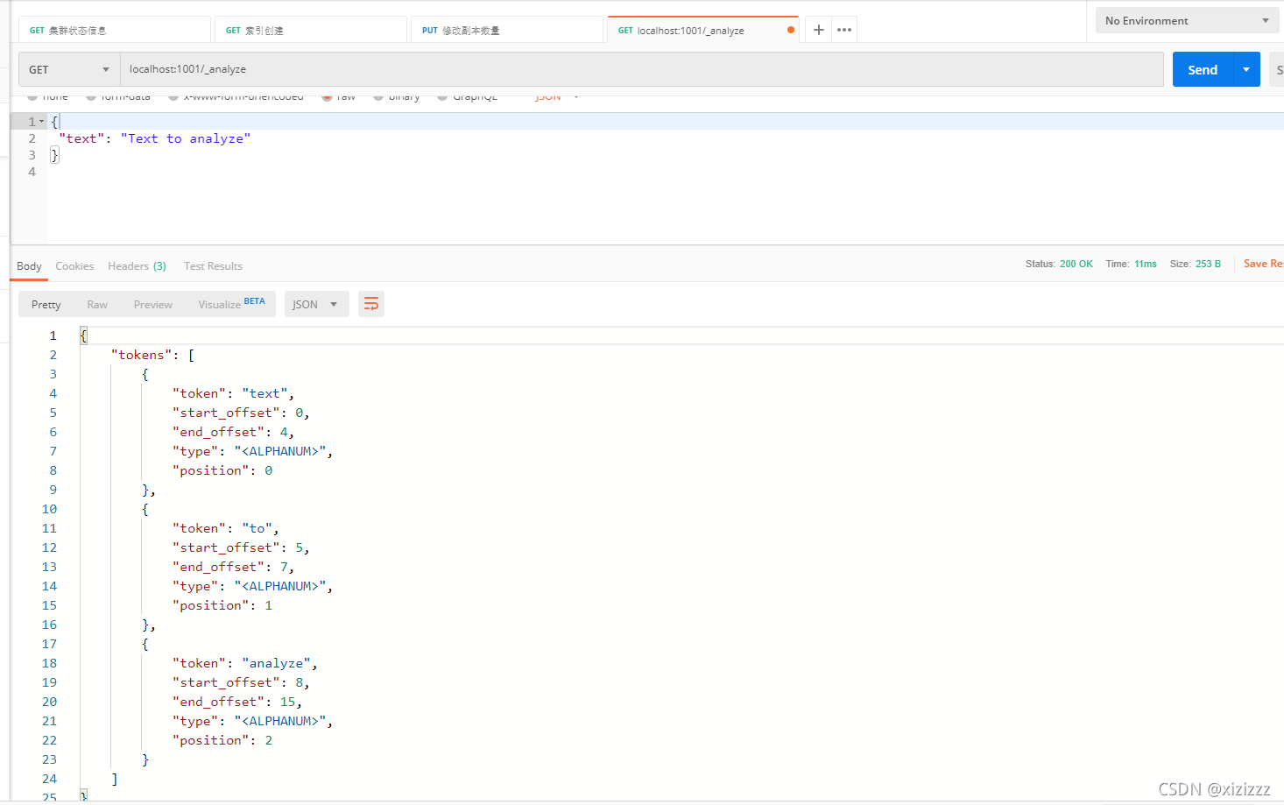Image resolution: width=1284 pixels, height=805 pixels.
Task: Click the "position": 1 response line
Action: [x=222, y=605]
